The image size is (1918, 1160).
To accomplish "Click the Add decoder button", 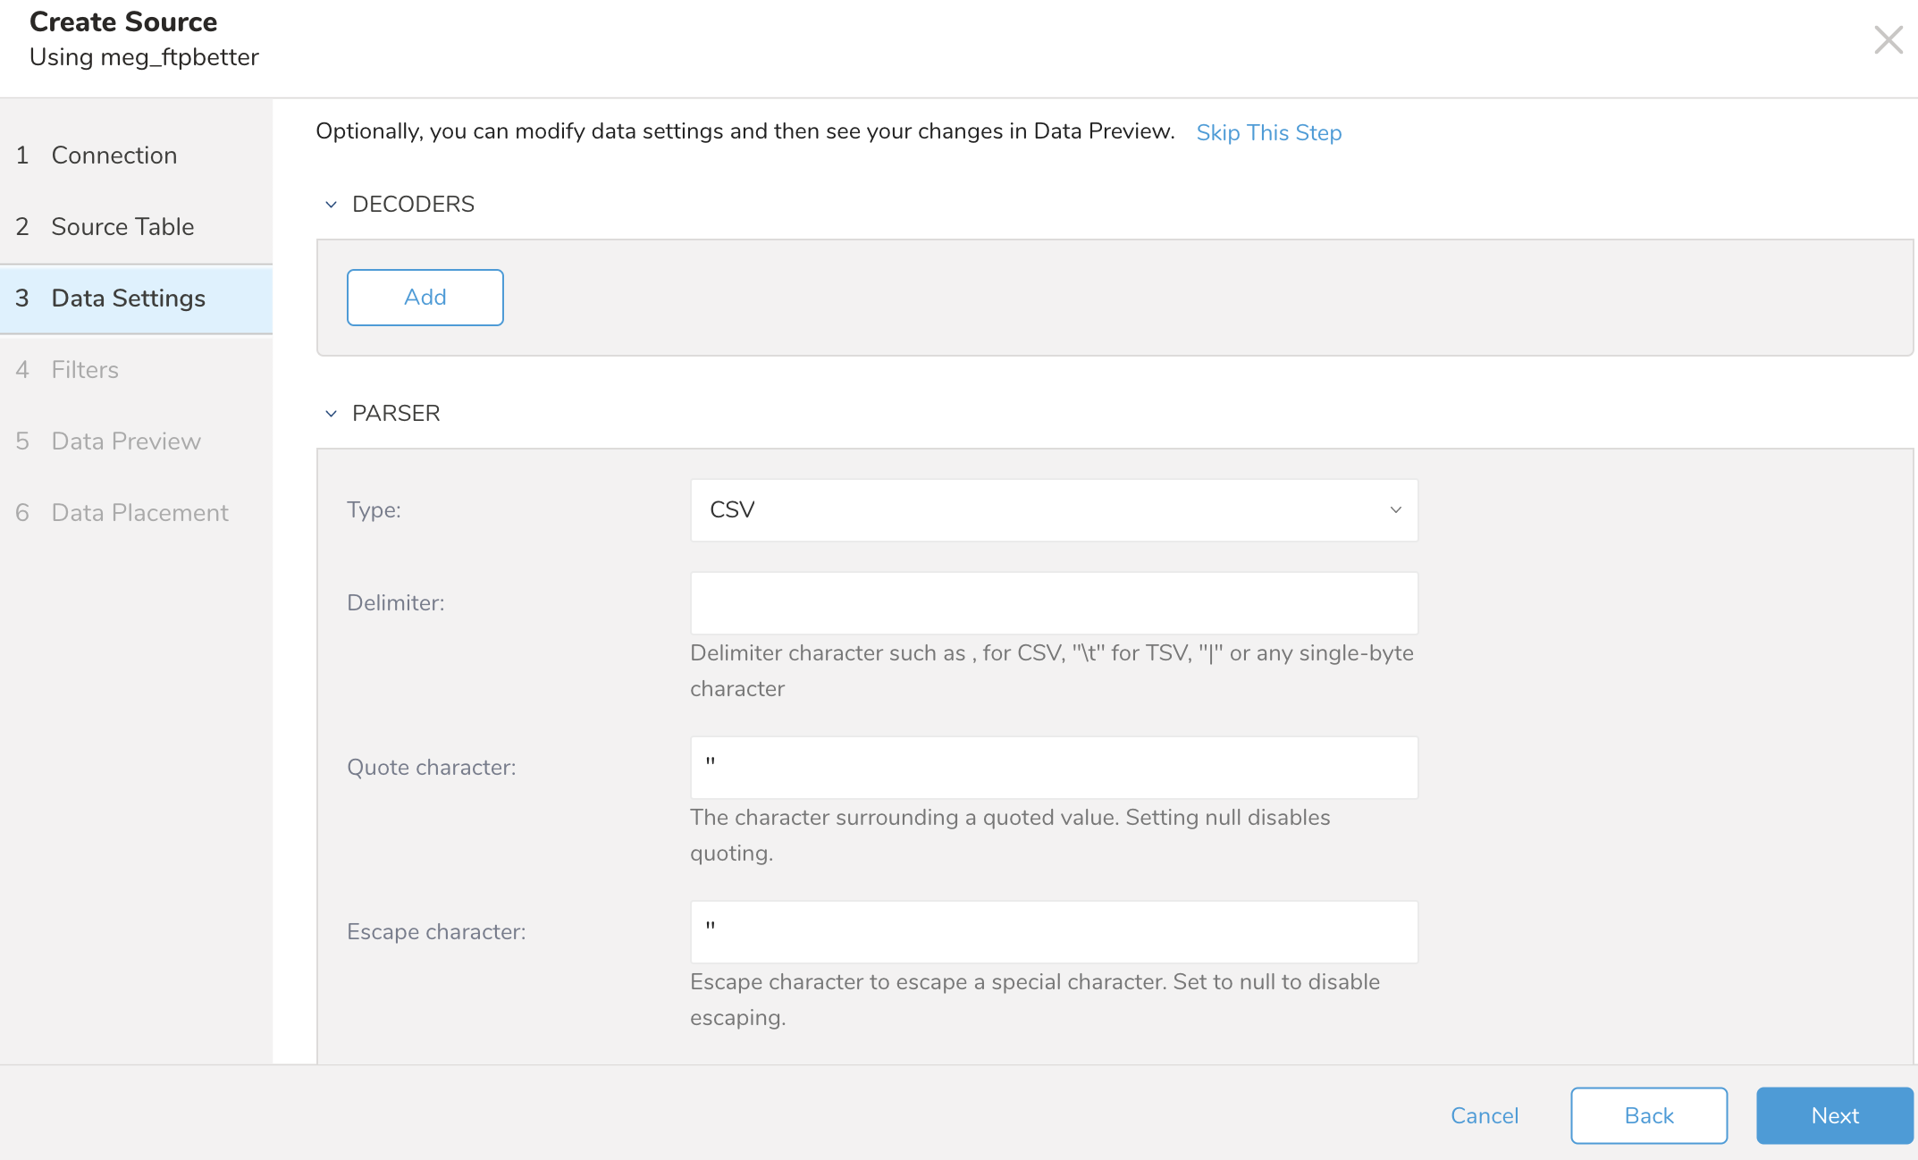I will (425, 298).
